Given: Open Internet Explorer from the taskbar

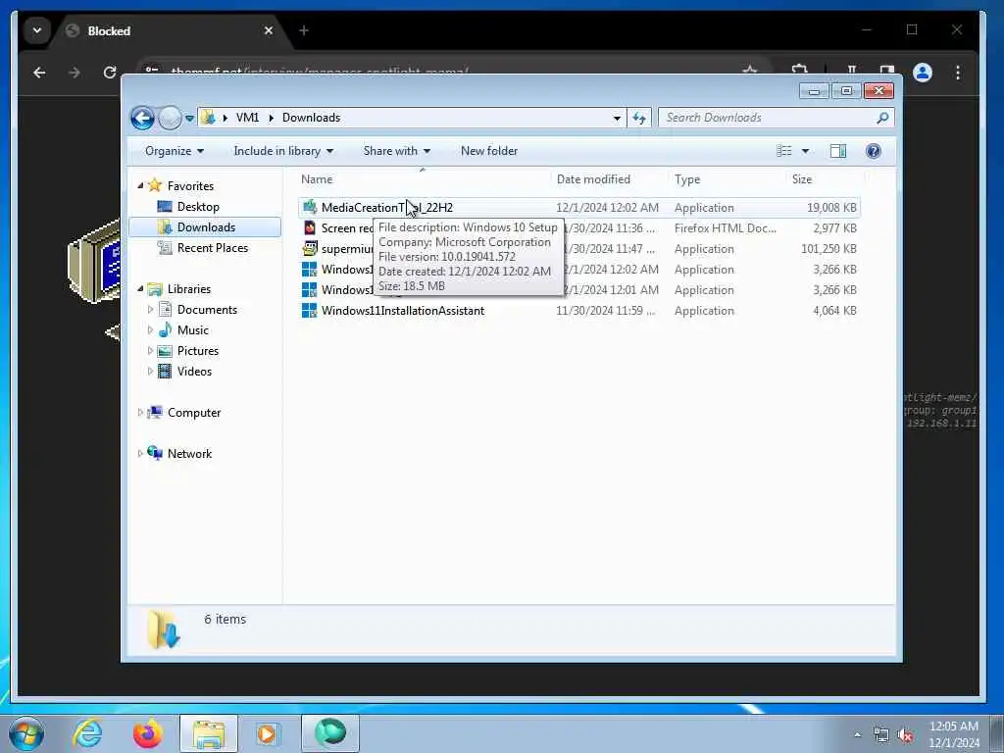Looking at the screenshot, I should (87, 733).
